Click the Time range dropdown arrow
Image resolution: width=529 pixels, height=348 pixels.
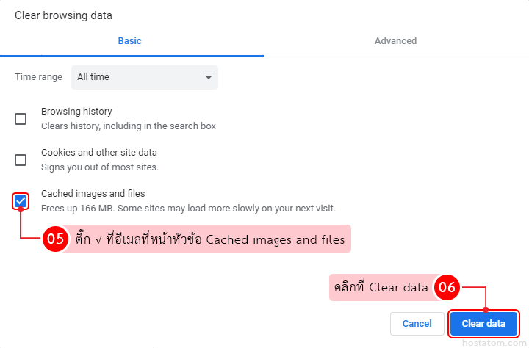pos(209,77)
